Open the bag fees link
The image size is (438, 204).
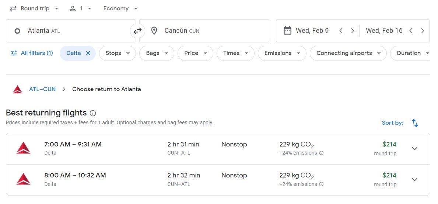pyautogui.click(x=177, y=123)
